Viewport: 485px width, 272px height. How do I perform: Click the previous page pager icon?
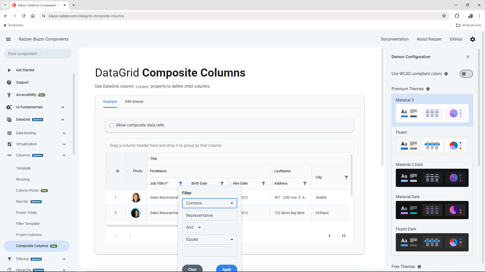click(x=130, y=236)
